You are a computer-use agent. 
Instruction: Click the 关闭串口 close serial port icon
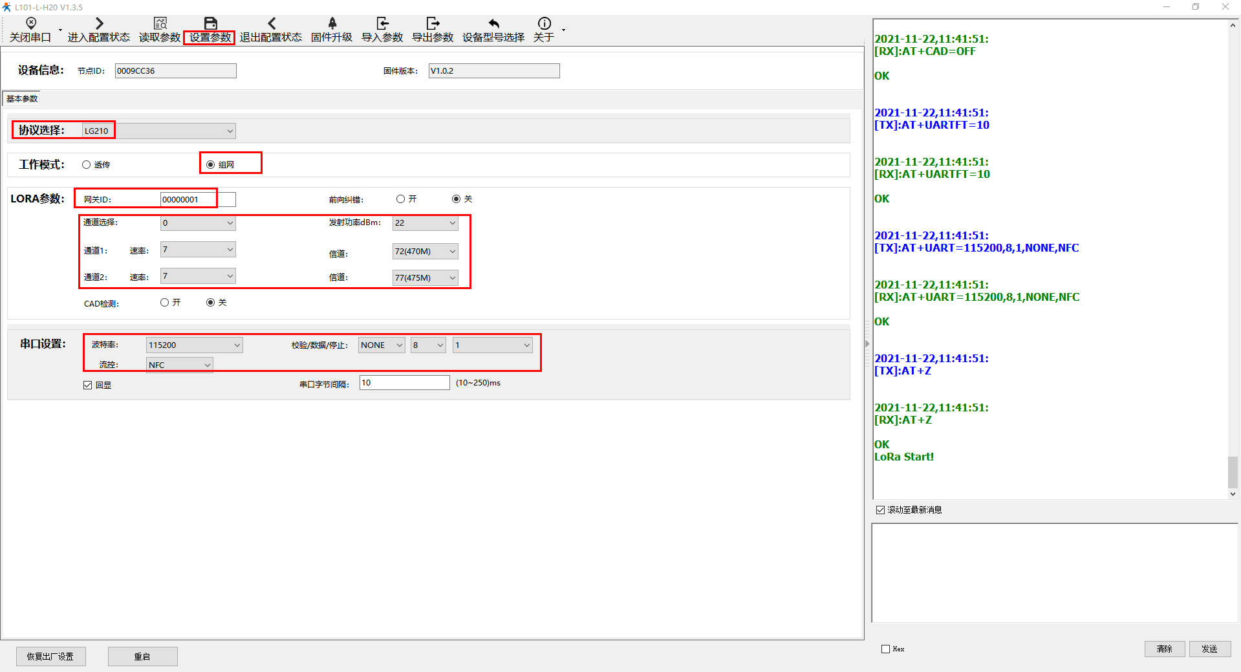coord(30,24)
